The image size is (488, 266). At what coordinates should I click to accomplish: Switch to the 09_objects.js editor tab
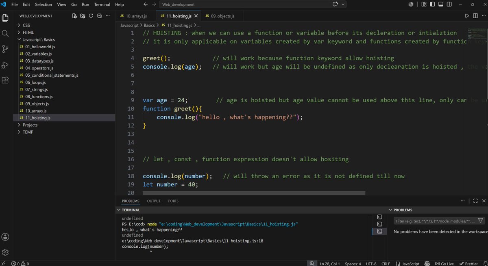[x=222, y=16]
